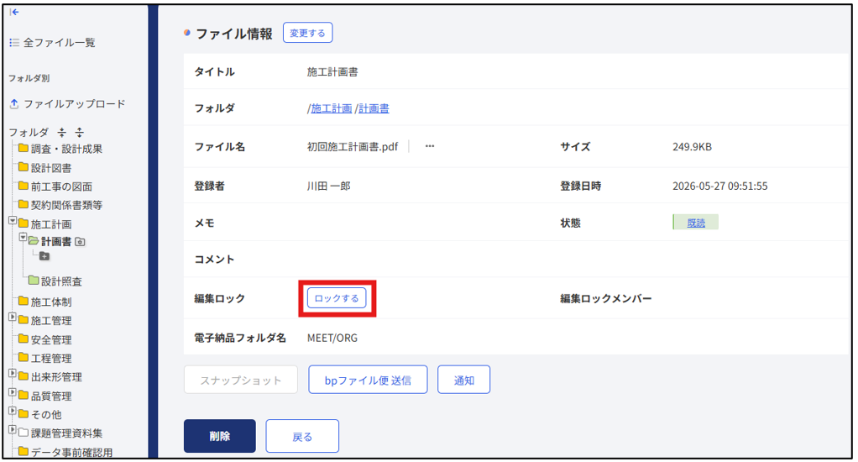This screenshot has height=462, width=858.
Task: Add a new subfolder under 計画書
Action: [x=44, y=256]
